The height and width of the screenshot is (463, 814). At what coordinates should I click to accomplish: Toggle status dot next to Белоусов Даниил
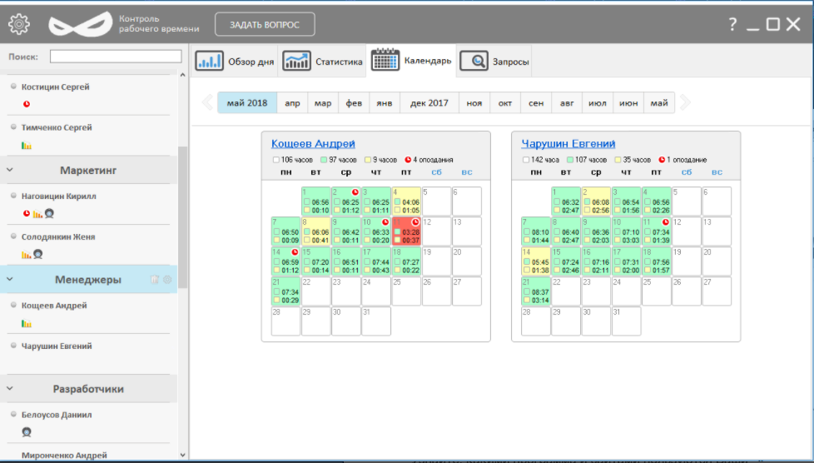14,414
